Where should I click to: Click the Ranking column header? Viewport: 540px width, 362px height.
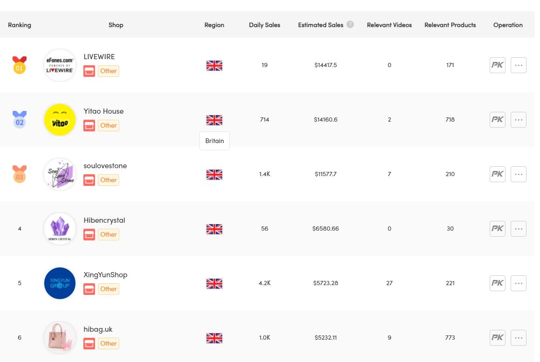pos(19,25)
